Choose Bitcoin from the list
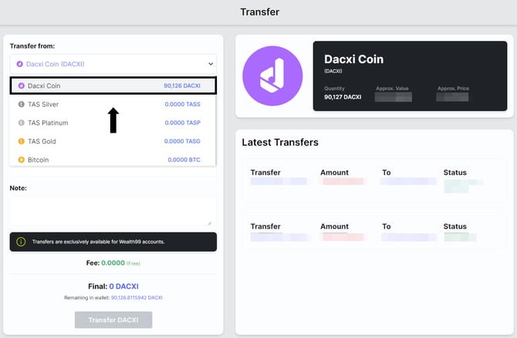 point(113,159)
